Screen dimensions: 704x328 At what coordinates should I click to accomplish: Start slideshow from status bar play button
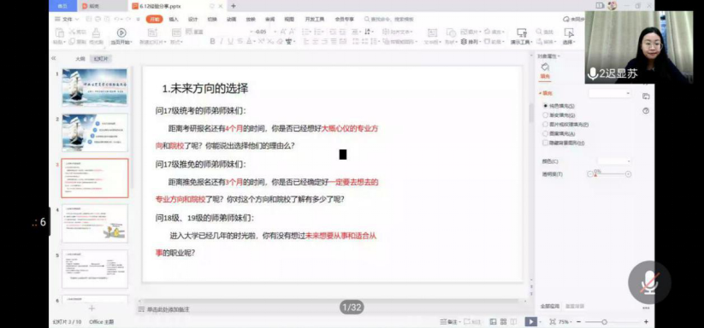pyautogui.click(x=530, y=321)
